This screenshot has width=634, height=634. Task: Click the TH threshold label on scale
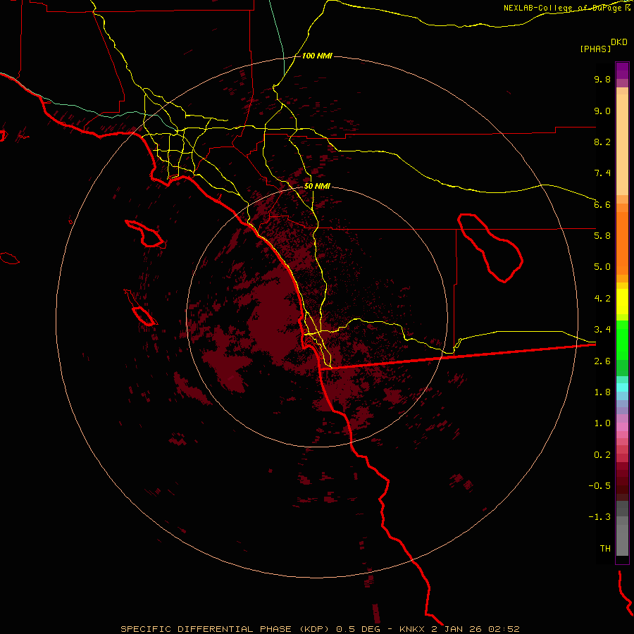pyautogui.click(x=605, y=549)
